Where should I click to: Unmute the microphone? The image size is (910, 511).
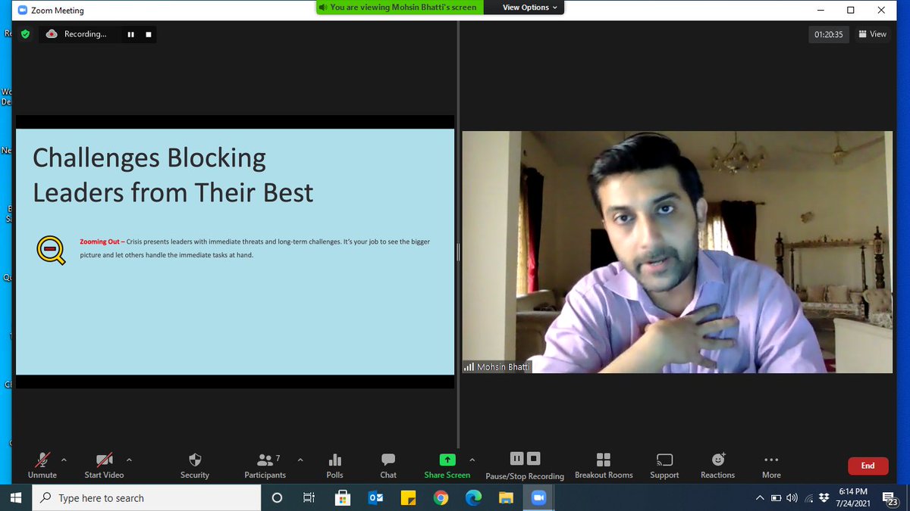pyautogui.click(x=42, y=465)
